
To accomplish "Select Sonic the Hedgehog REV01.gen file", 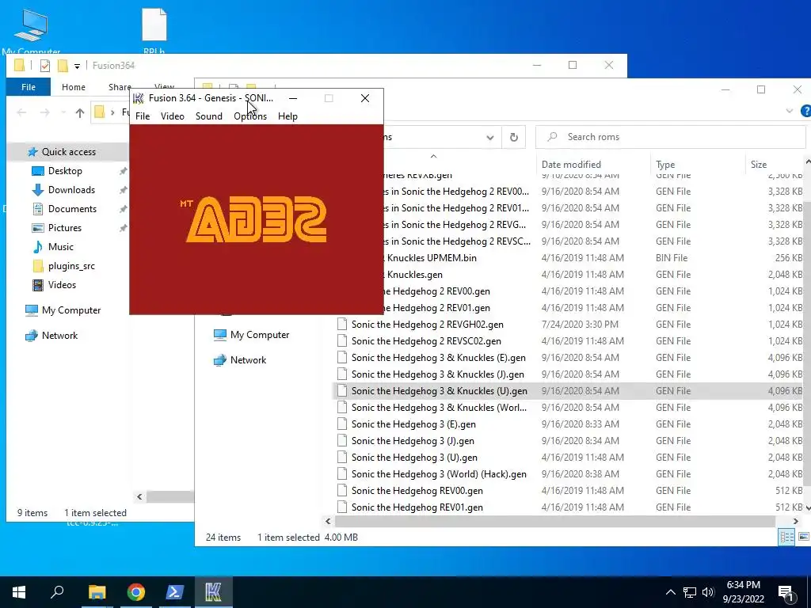I will [x=417, y=507].
